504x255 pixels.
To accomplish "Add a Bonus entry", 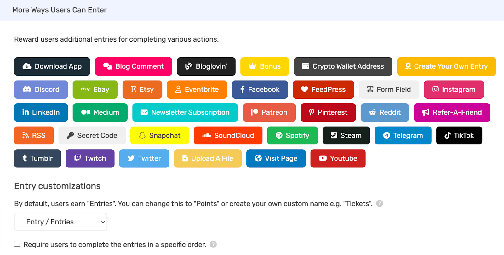I will pos(265,66).
